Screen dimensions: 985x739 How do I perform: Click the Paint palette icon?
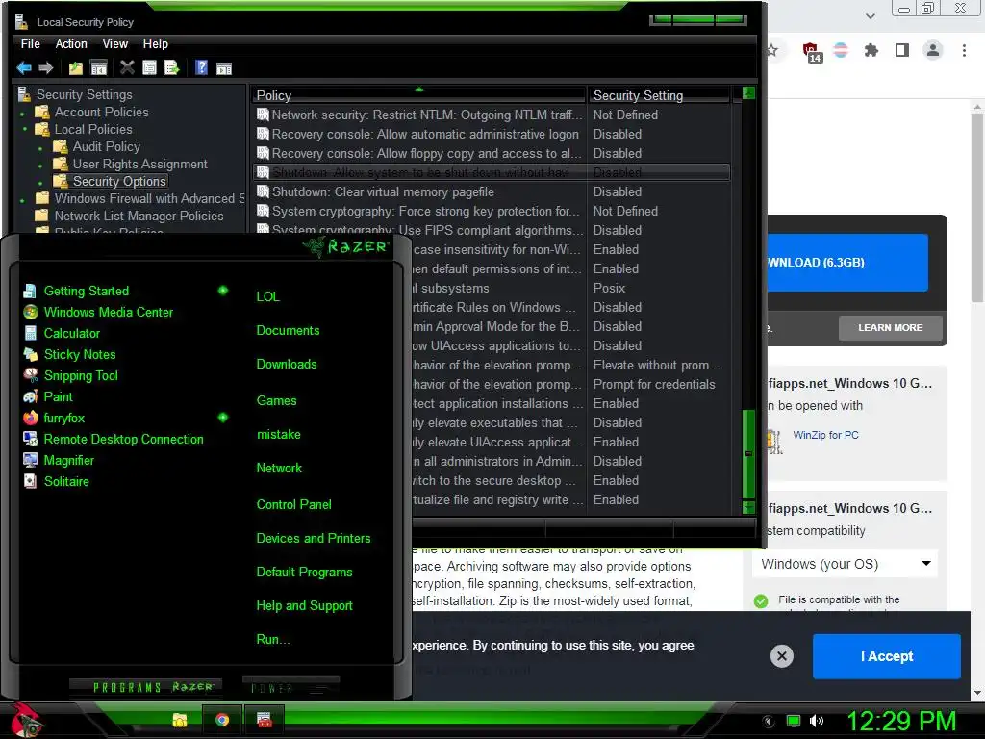30,396
